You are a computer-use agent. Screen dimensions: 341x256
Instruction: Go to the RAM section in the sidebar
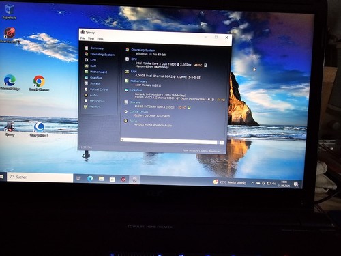tap(93, 66)
